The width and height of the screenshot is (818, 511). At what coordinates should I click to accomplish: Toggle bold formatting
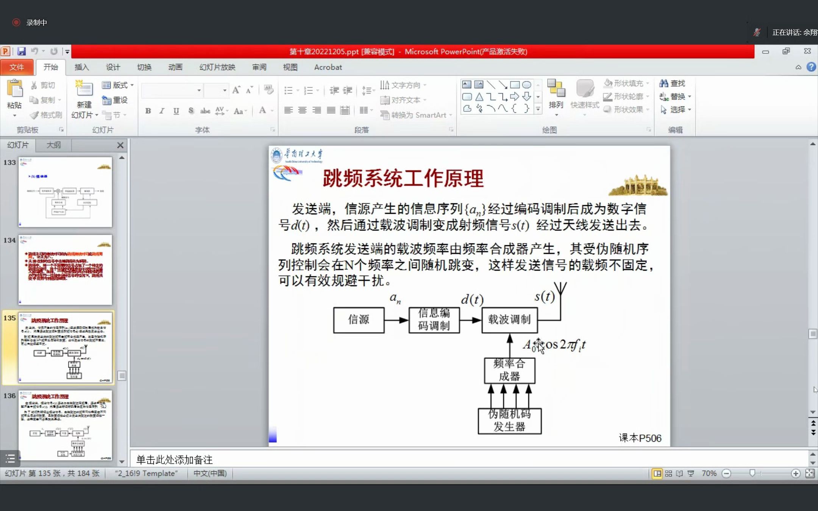point(148,111)
